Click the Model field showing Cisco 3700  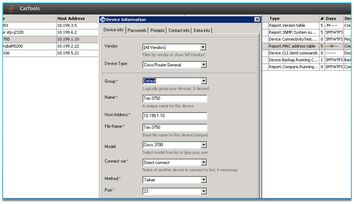click(172, 145)
